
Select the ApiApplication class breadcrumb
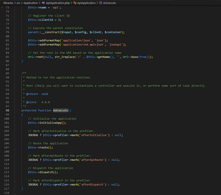pos(86,3)
